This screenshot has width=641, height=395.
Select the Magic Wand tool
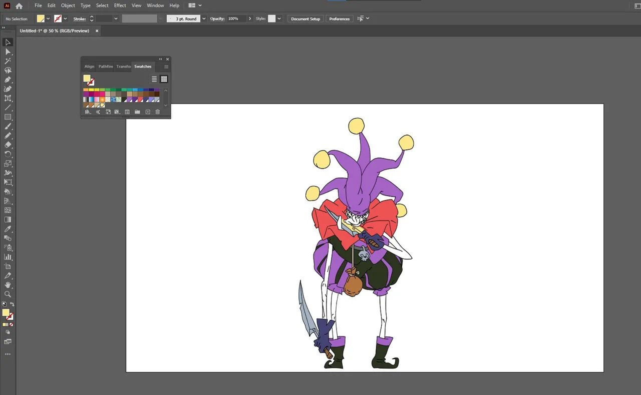click(x=8, y=61)
